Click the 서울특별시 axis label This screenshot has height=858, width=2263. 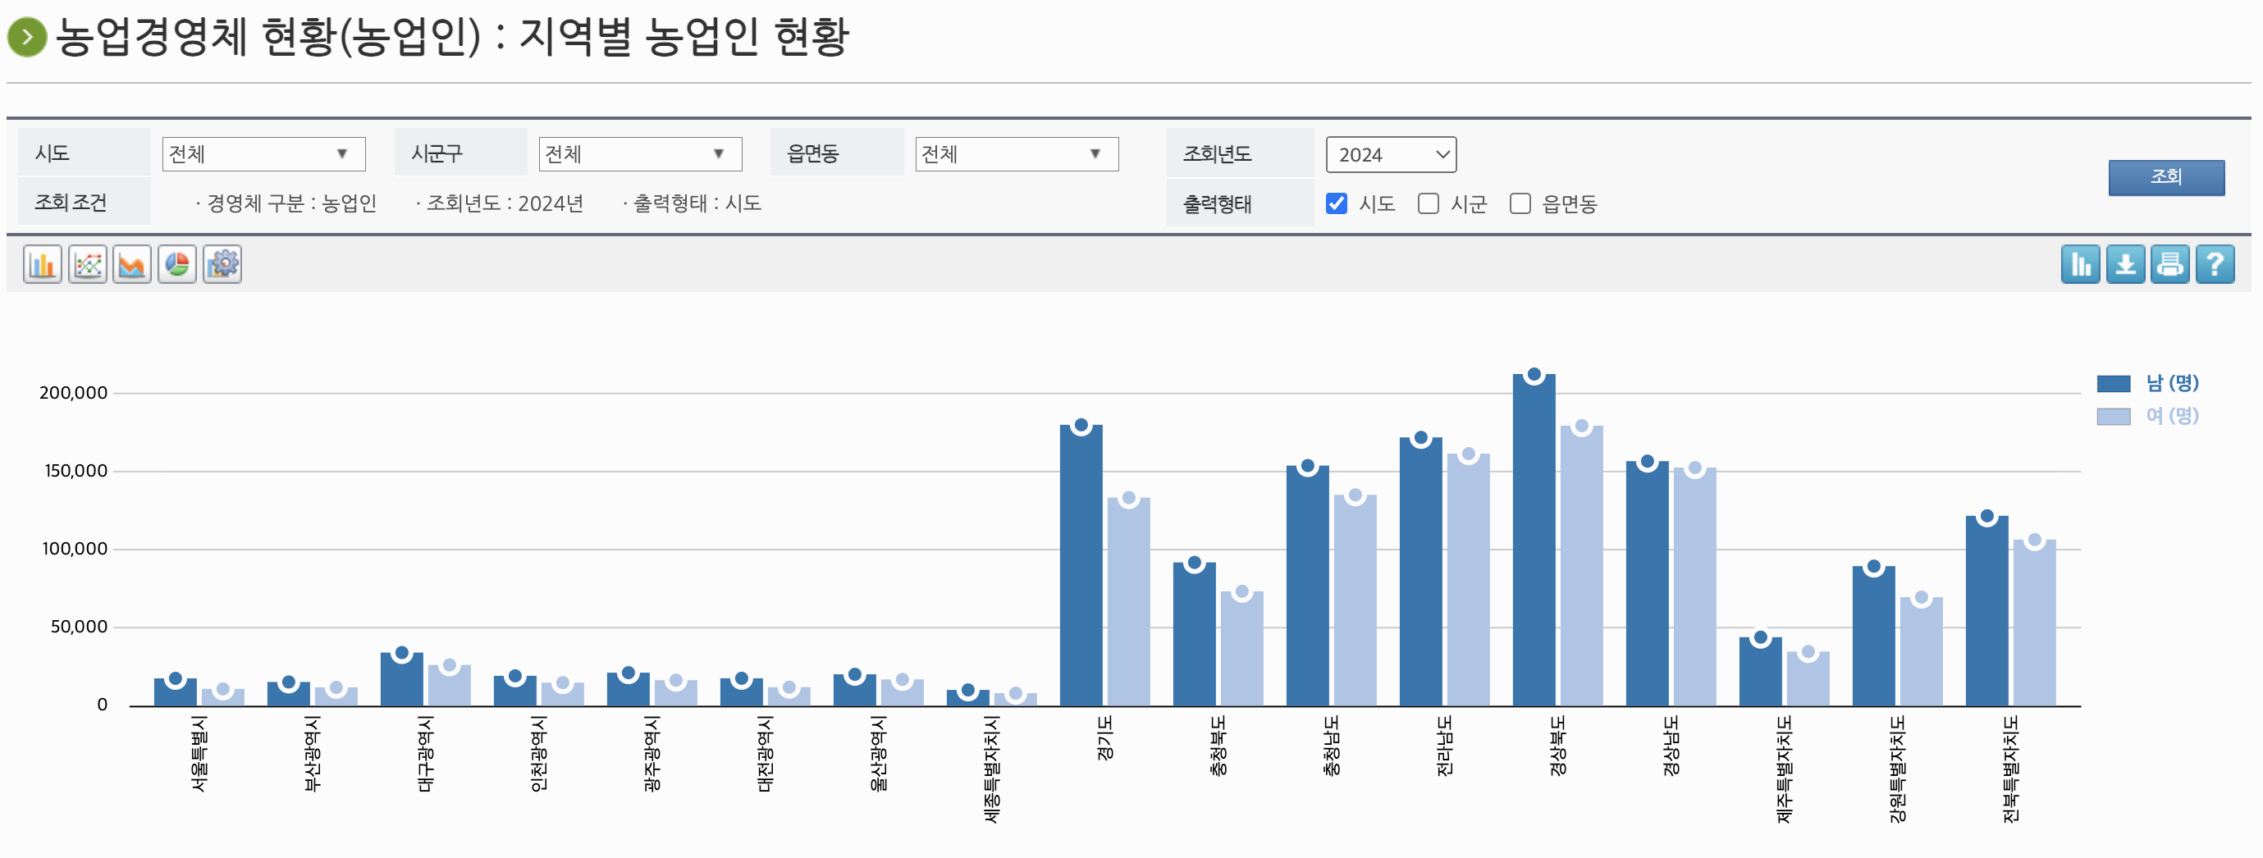tap(199, 754)
